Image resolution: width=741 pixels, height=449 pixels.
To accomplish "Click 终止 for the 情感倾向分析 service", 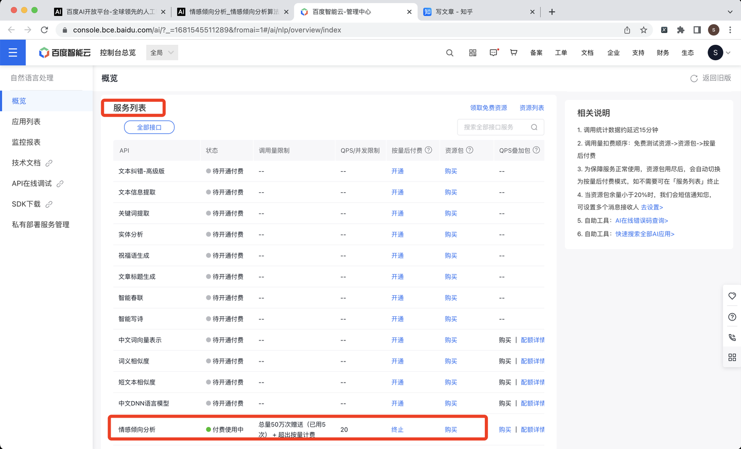I will 397,429.
